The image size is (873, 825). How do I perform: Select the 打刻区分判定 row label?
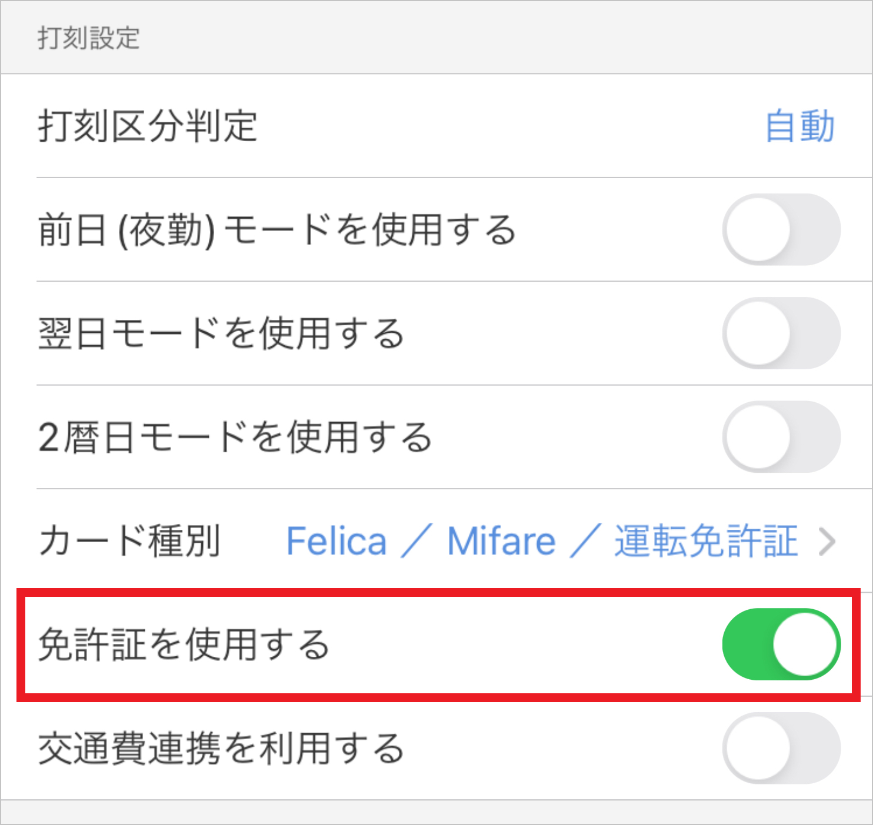coord(148,126)
